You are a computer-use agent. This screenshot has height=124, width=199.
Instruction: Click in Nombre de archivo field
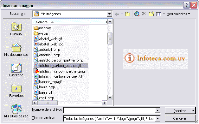coord(109,111)
